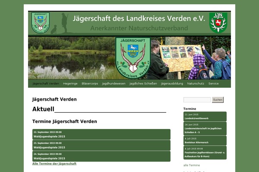Click the Termine Jägerschaft Verden heading
This screenshot has width=259, height=172.
tap(65, 121)
